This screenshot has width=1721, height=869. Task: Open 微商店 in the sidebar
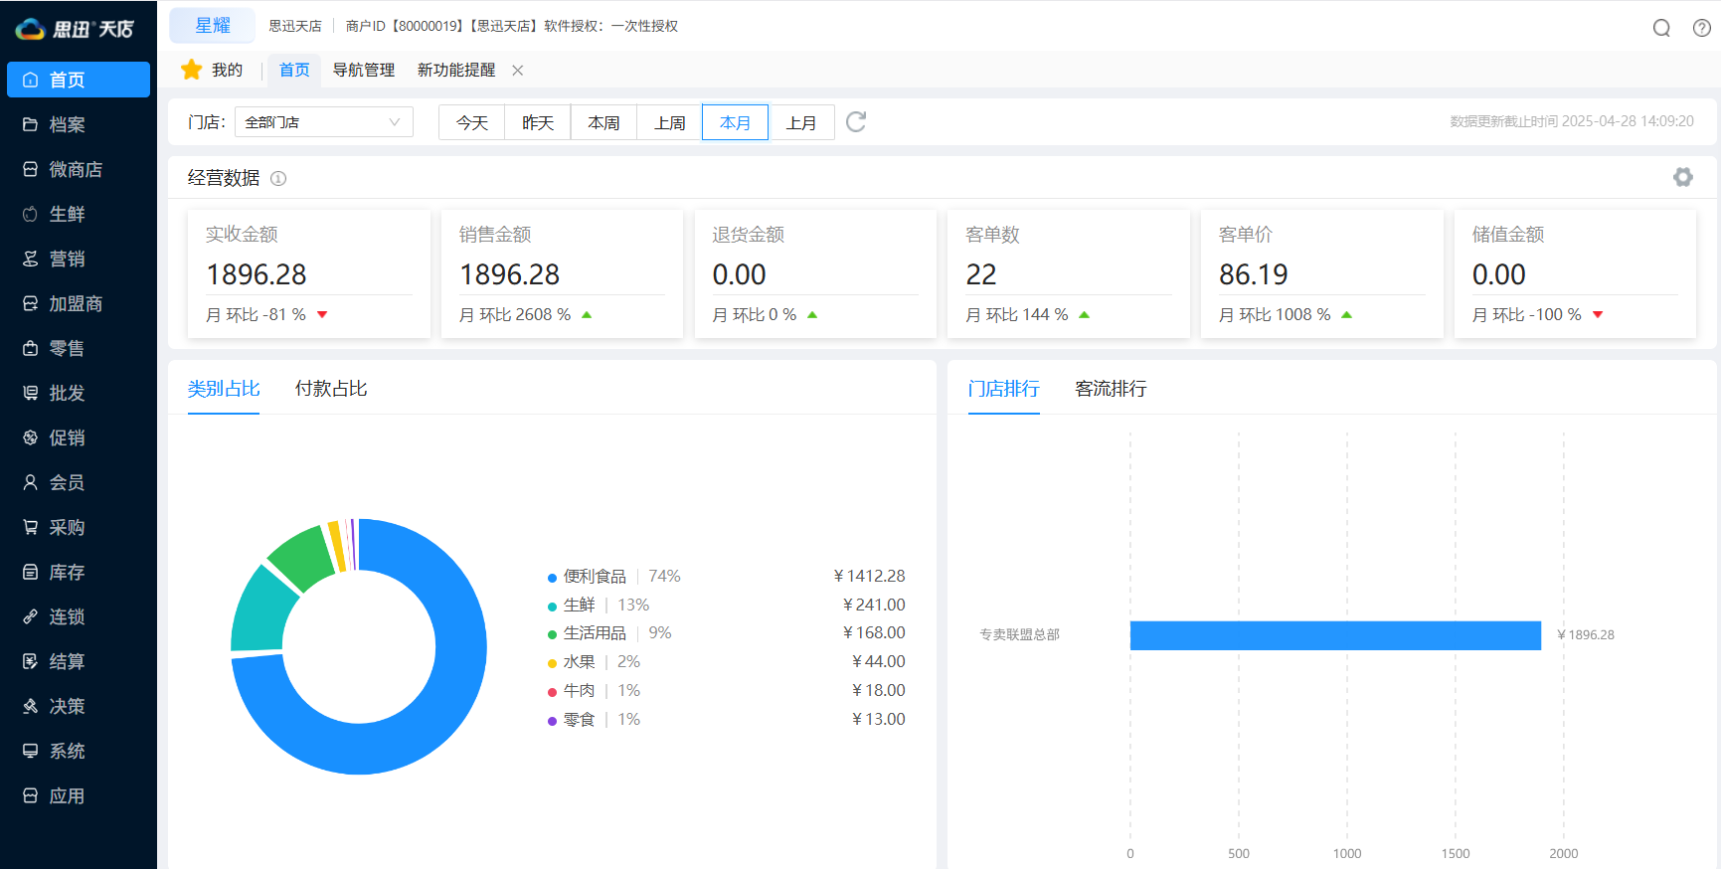coord(76,169)
